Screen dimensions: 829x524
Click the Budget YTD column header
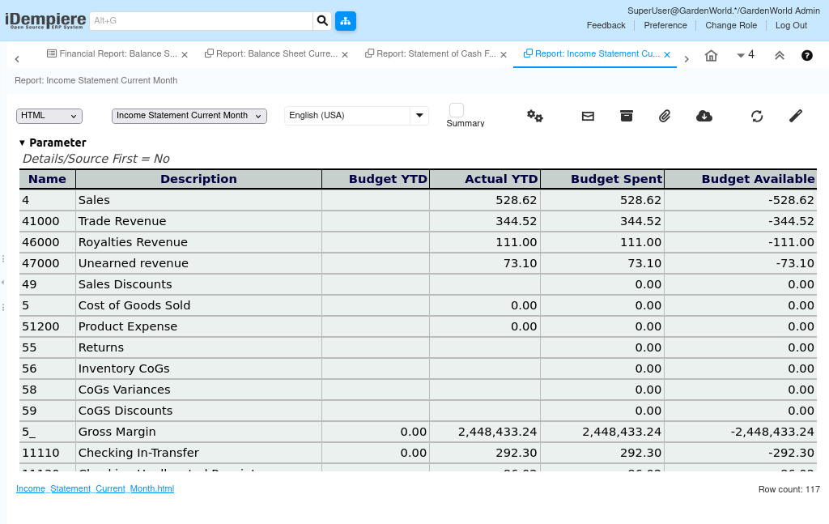point(376,179)
